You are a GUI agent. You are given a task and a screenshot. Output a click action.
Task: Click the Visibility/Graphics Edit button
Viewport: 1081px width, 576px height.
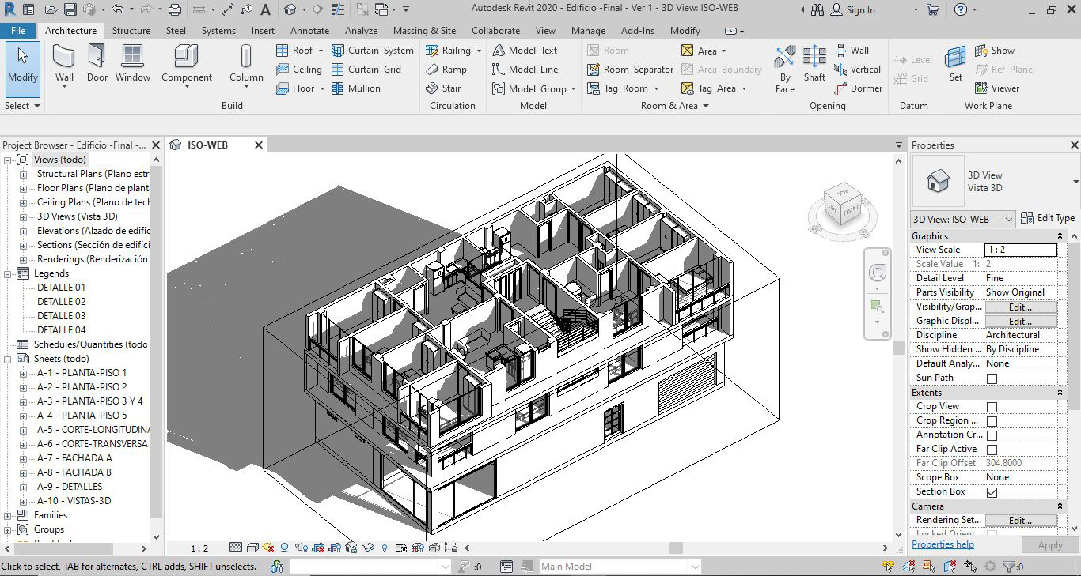(1020, 307)
